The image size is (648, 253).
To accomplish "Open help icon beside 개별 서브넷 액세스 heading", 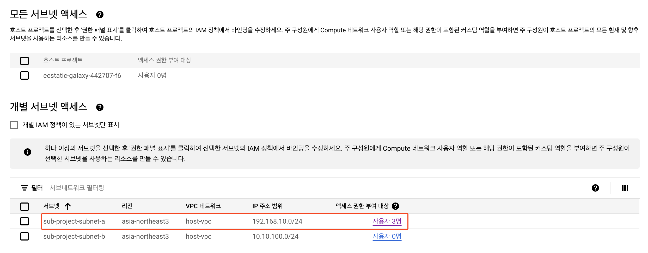I will [x=100, y=107].
